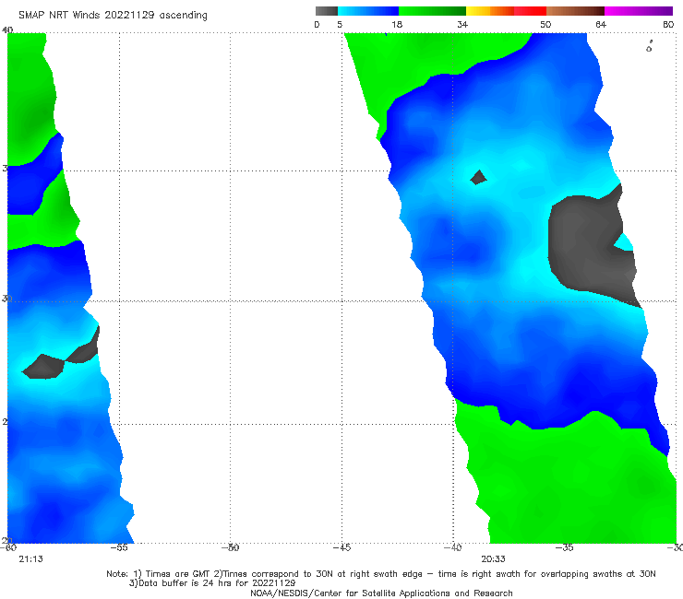Click the brown 50-64 segment of the color scale

[x=575, y=11]
